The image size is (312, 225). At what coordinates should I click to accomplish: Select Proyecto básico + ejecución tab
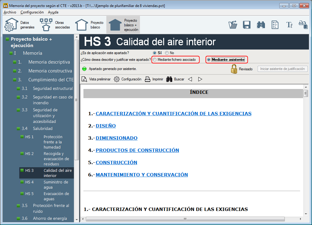[123, 25]
